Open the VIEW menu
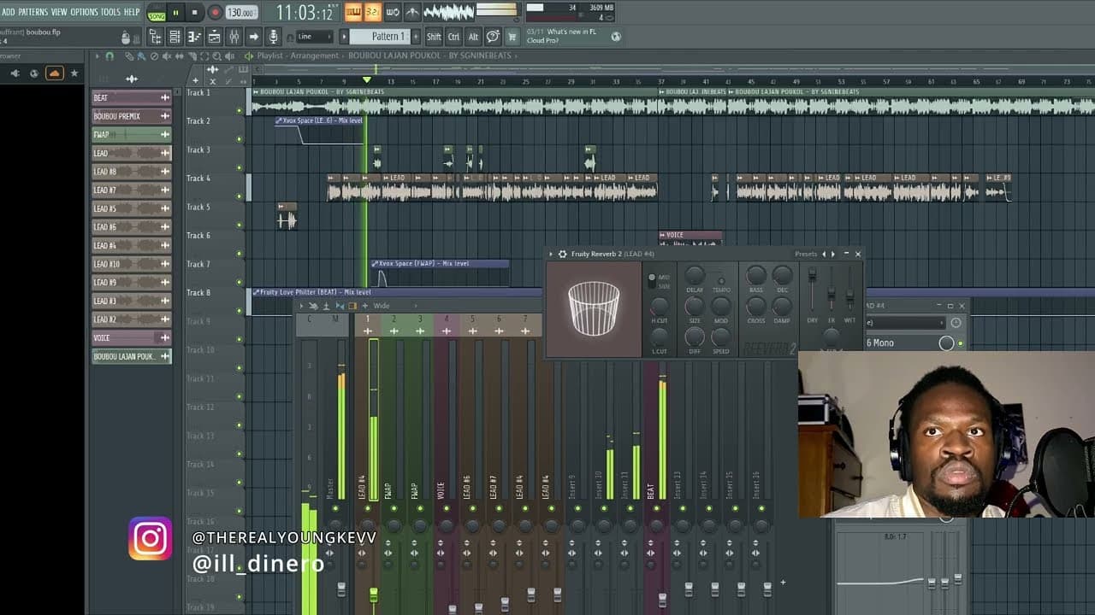Viewport: 1095px width, 615px height. pos(59,12)
